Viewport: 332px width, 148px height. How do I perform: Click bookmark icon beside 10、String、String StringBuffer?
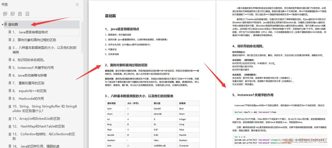[x=10, y=106]
